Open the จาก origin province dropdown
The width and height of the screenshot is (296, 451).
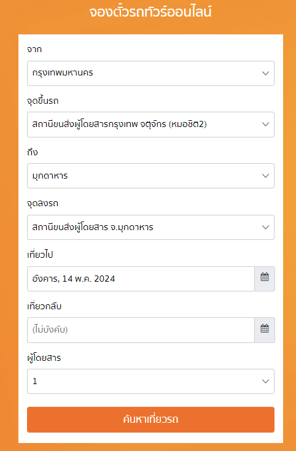point(150,73)
